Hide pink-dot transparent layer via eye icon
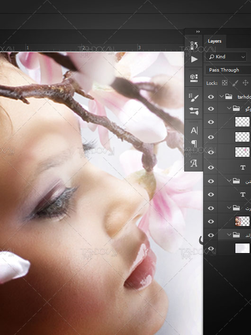The width and height of the screenshot is (251, 335). click(x=211, y=152)
